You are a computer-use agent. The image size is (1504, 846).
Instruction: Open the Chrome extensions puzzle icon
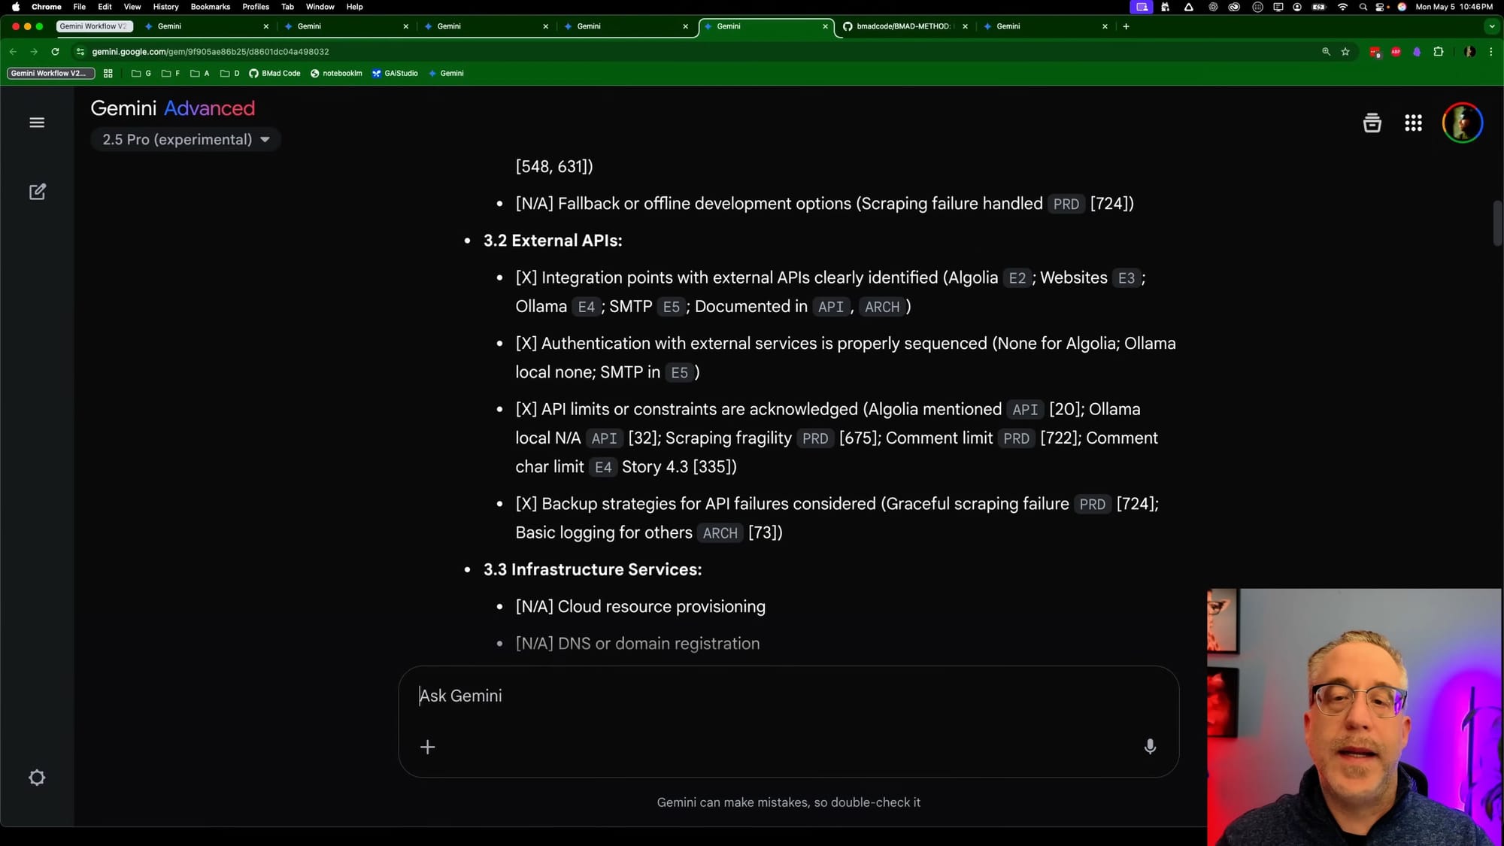[1439, 52]
